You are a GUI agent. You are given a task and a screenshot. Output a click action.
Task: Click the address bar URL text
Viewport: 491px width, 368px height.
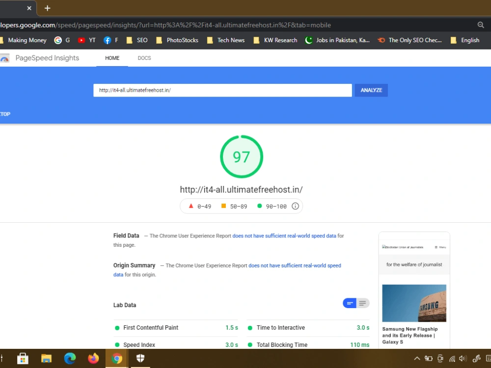pyautogui.click(x=165, y=25)
